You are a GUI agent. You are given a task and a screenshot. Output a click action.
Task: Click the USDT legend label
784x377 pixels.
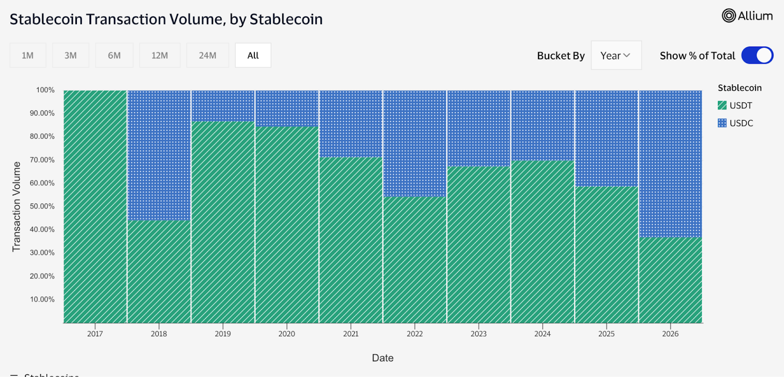pos(740,105)
